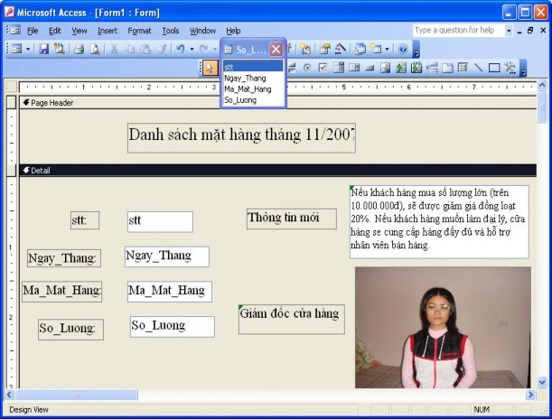
Task: Activate the Select Objects pointer tool
Action: 210,68
